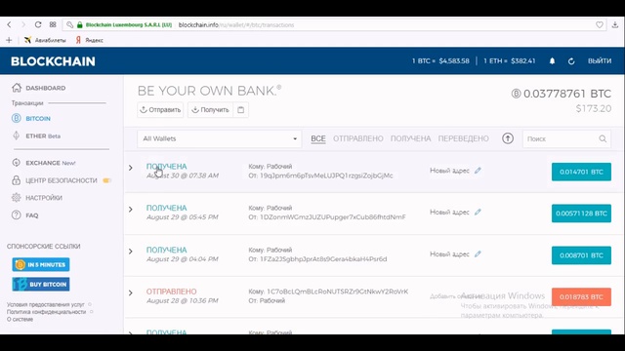Click the address 19qJpm6m6pTsvMeLUJPQ1rzgsiZojbGjMc

tap(326, 175)
